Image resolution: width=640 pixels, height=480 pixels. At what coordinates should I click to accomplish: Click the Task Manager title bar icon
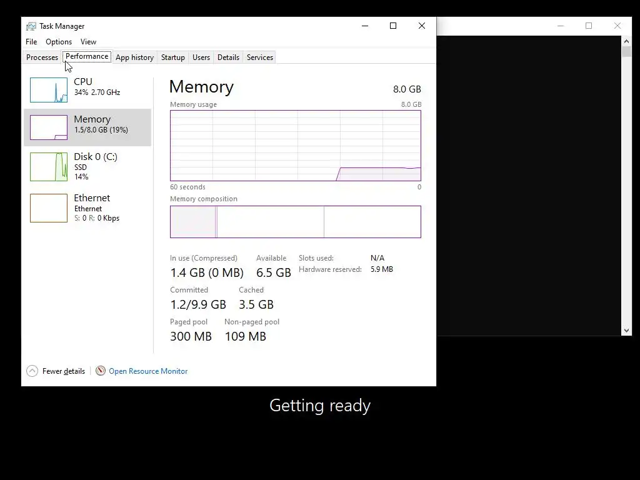[x=31, y=26]
